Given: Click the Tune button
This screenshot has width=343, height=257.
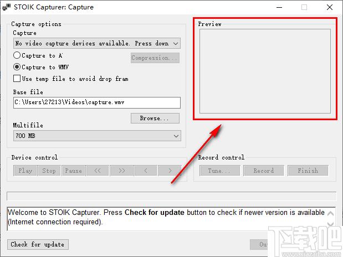Looking at the screenshot, I should pyautogui.click(x=219, y=171).
